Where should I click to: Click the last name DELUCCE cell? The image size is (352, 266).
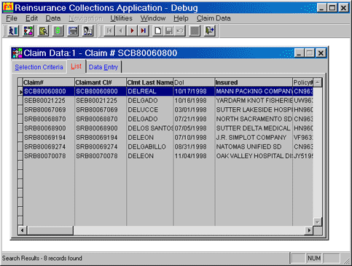pos(150,110)
